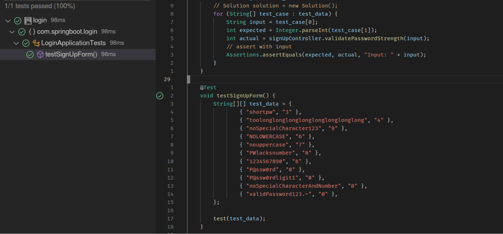Click the @Test annotation
Viewport: 503px width, 234px height.
click(x=208, y=88)
